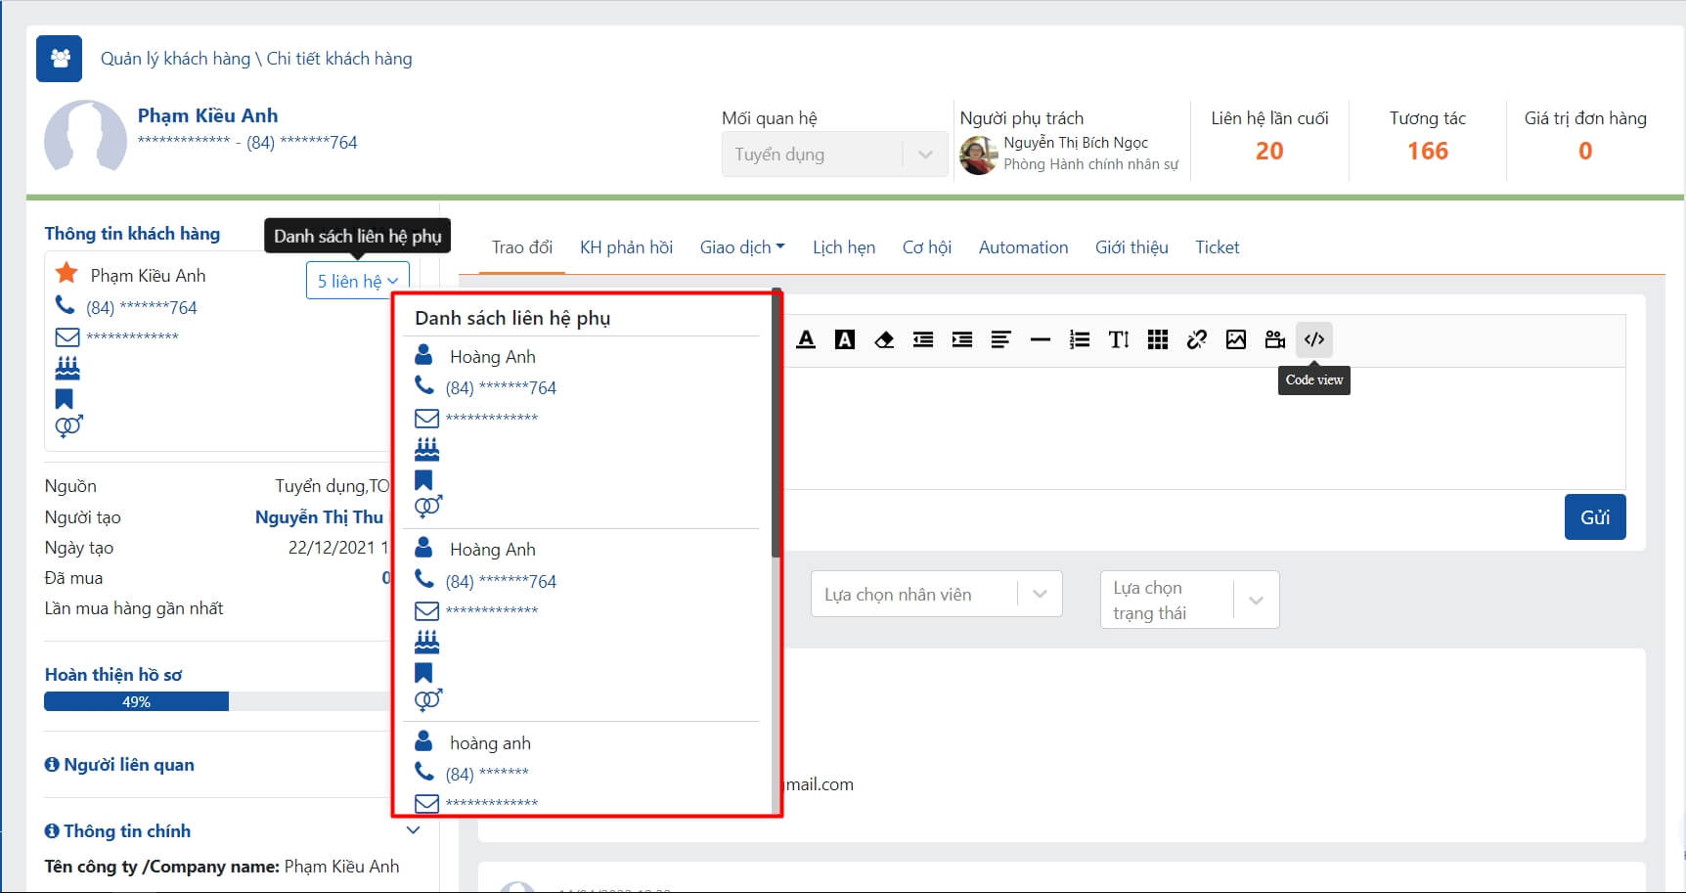Viewport: 1686px width, 893px height.
Task: Click the gender icon in customer info
Action: (68, 426)
